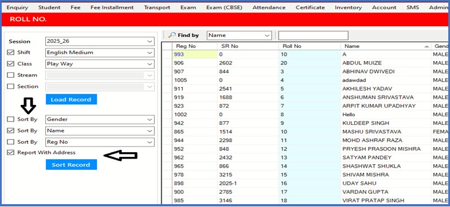
Task: Open the Attendance menu
Action: coord(269,7)
